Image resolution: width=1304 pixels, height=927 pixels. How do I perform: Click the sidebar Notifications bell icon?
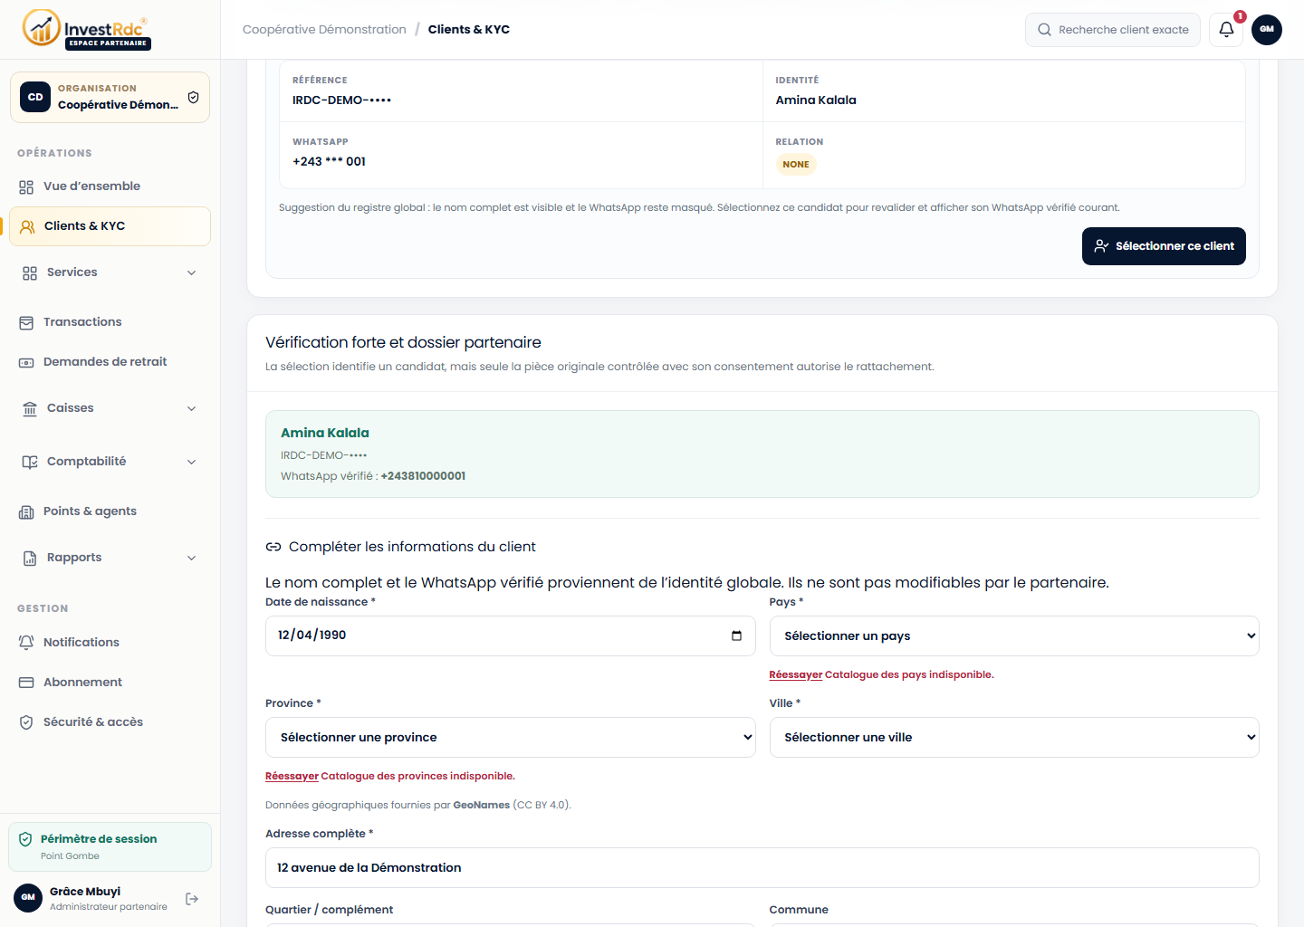click(26, 643)
